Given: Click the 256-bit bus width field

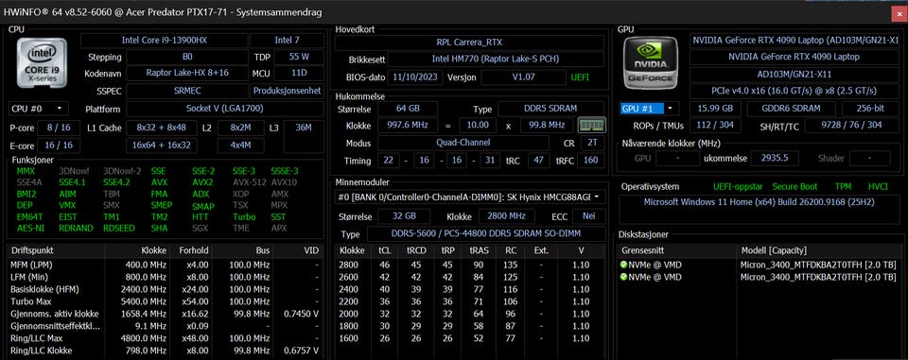Looking at the screenshot, I should (870, 109).
